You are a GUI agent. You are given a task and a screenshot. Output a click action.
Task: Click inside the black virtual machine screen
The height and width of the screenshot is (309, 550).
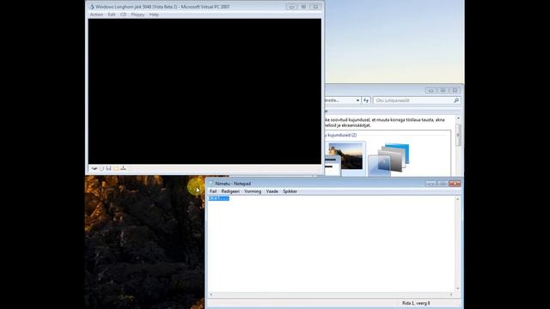[x=205, y=92]
